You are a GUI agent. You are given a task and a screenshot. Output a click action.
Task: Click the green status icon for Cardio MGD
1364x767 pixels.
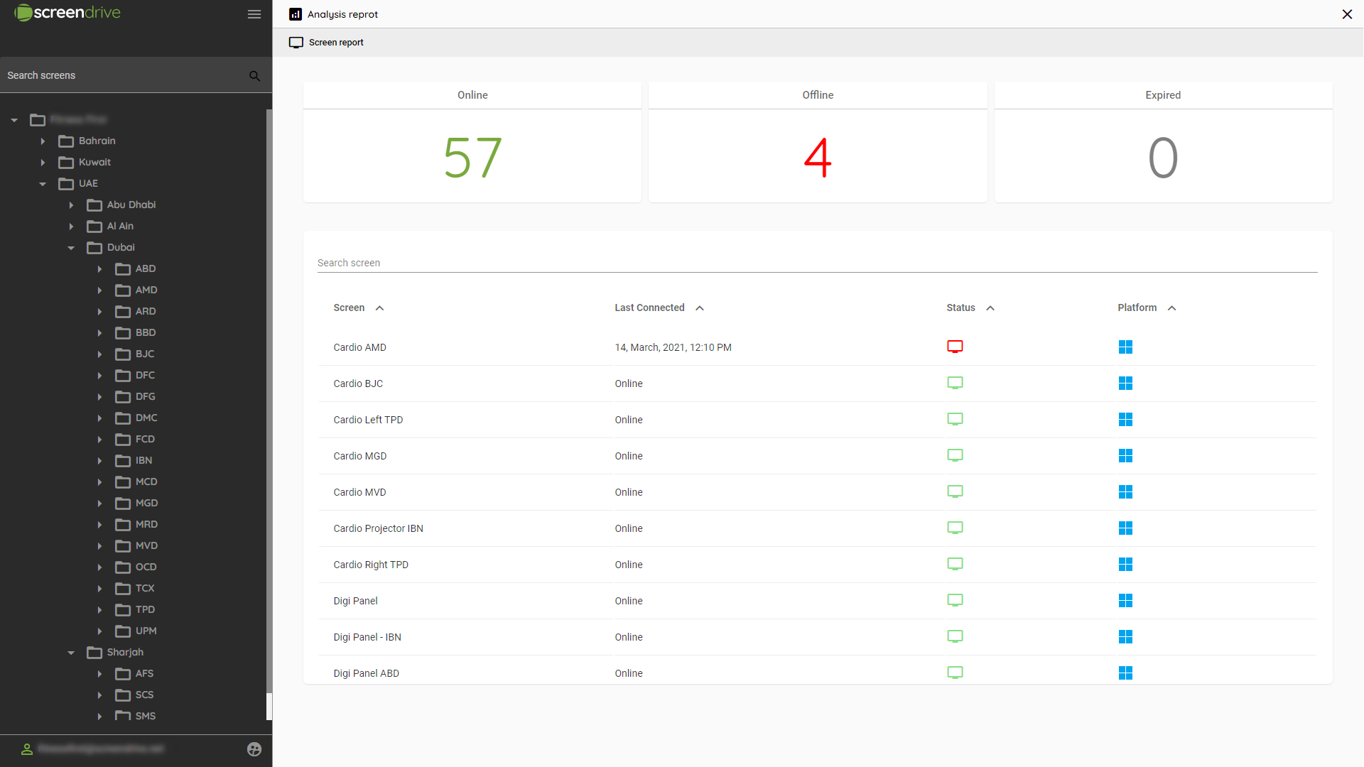click(955, 455)
